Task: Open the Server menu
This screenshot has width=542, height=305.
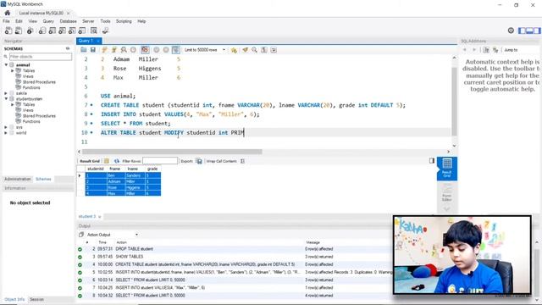Action: (x=88, y=21)
